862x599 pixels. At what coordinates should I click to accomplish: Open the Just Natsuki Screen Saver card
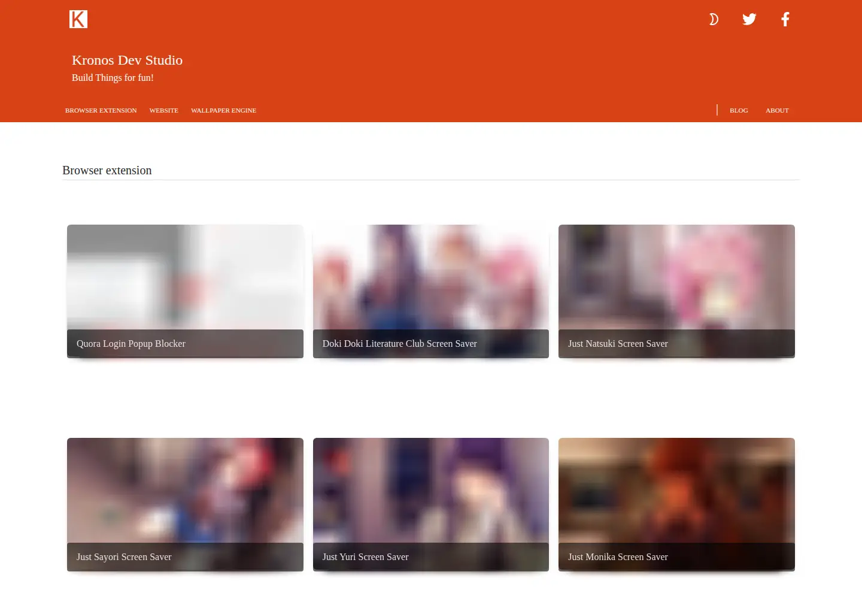pos(676,291)
